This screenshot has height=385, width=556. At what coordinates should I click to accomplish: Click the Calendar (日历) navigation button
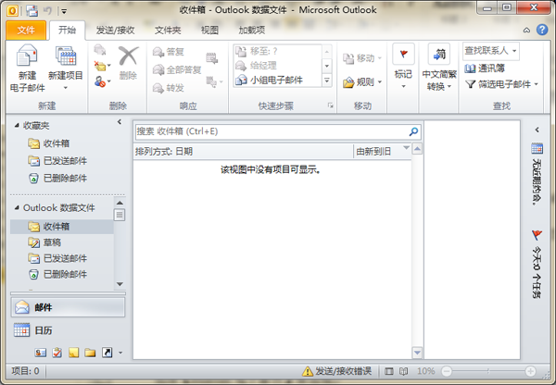[68, 330]
